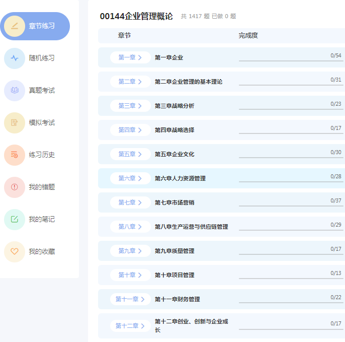The height and width of the screenshot is (342, 345).
Task: Click the 章节练习 pencil icon
Action: pyautogui.click(x=15, y=26)
